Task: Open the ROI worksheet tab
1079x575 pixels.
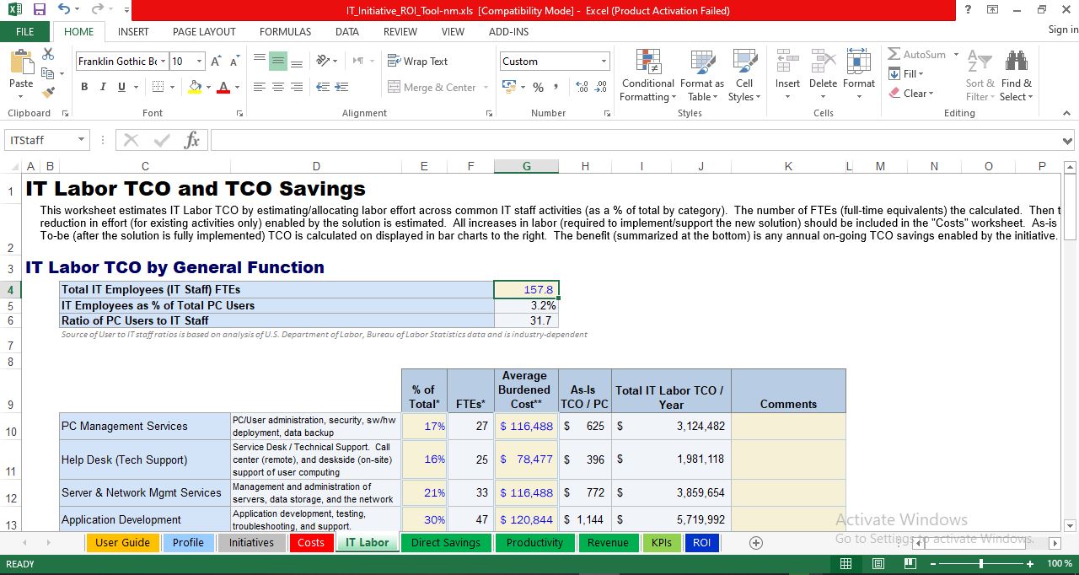Action: (x=701, y=543)
